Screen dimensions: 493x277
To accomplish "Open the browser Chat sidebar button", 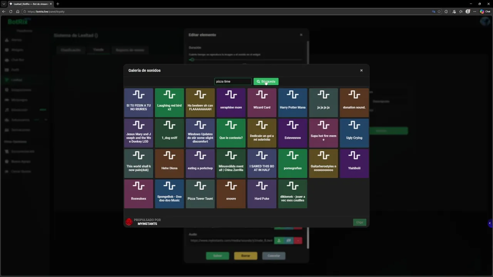I will (x=485, y=12).
